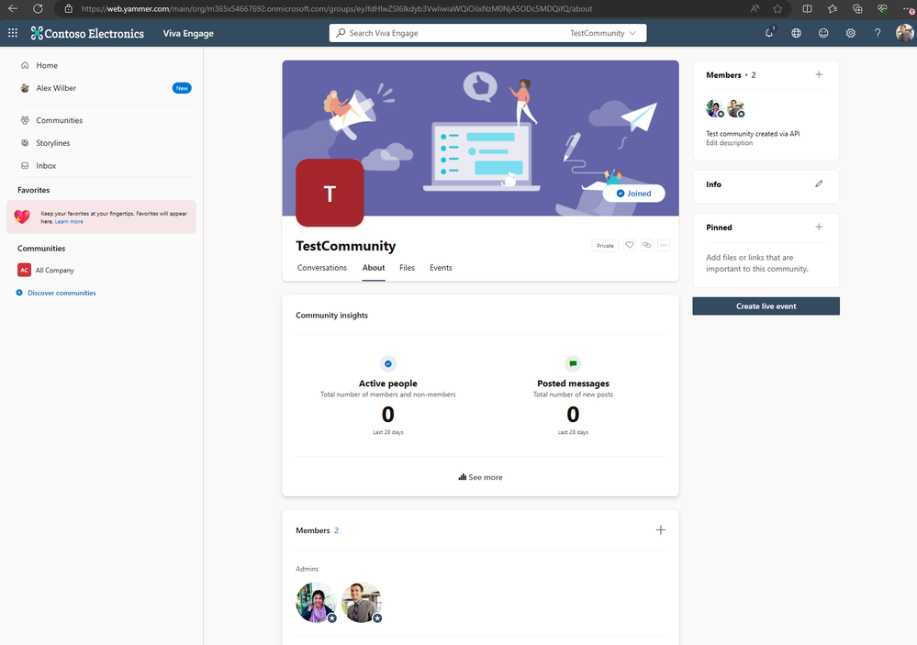917x645 pixels.
Task: Click the Private label badge
Action: [605, 246]
